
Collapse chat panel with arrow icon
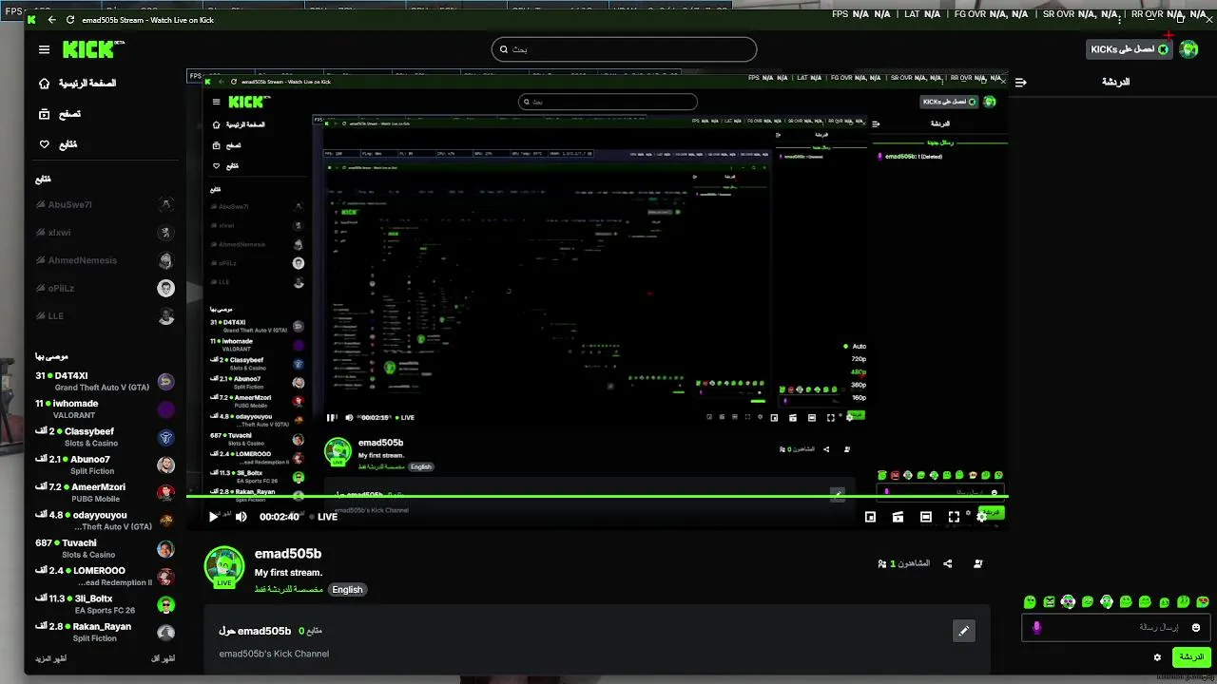pos(1020,83)
